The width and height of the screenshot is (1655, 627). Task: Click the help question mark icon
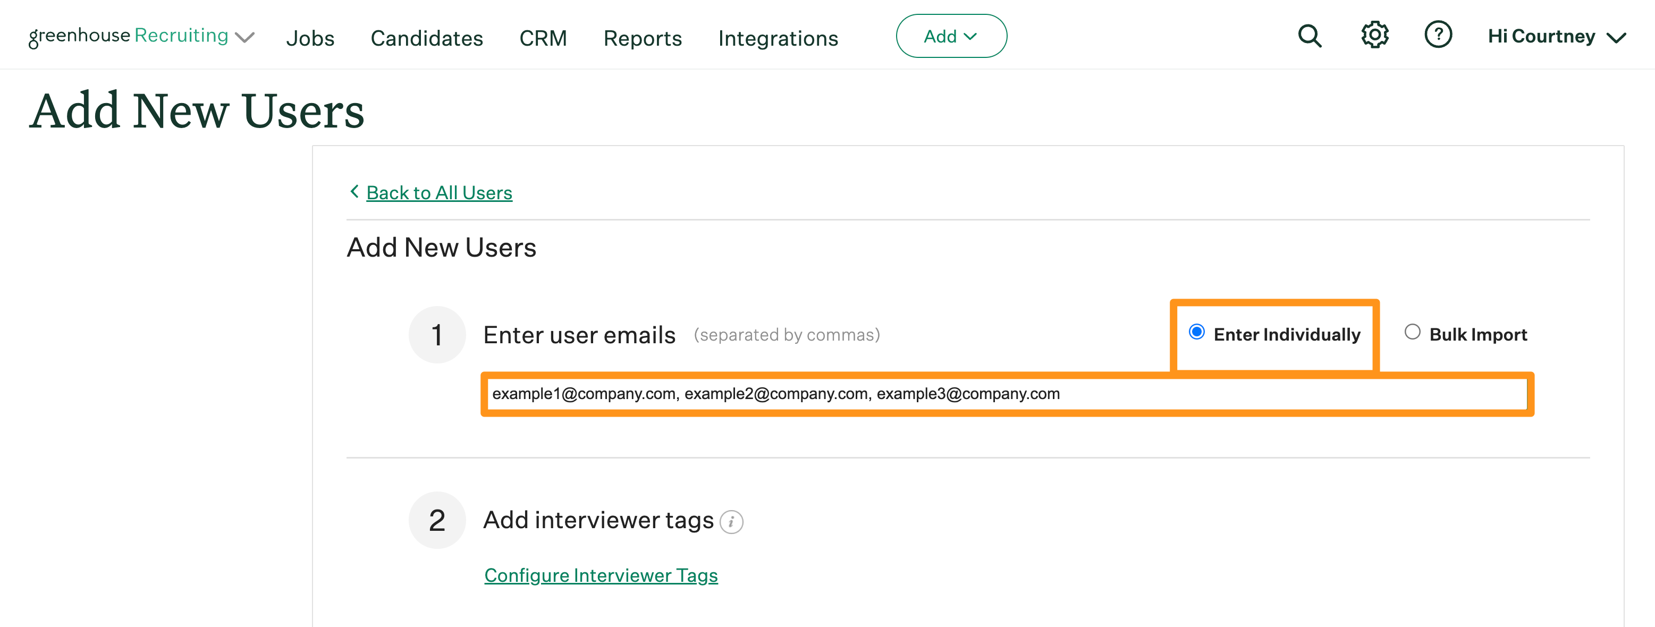coord(1439,36)
